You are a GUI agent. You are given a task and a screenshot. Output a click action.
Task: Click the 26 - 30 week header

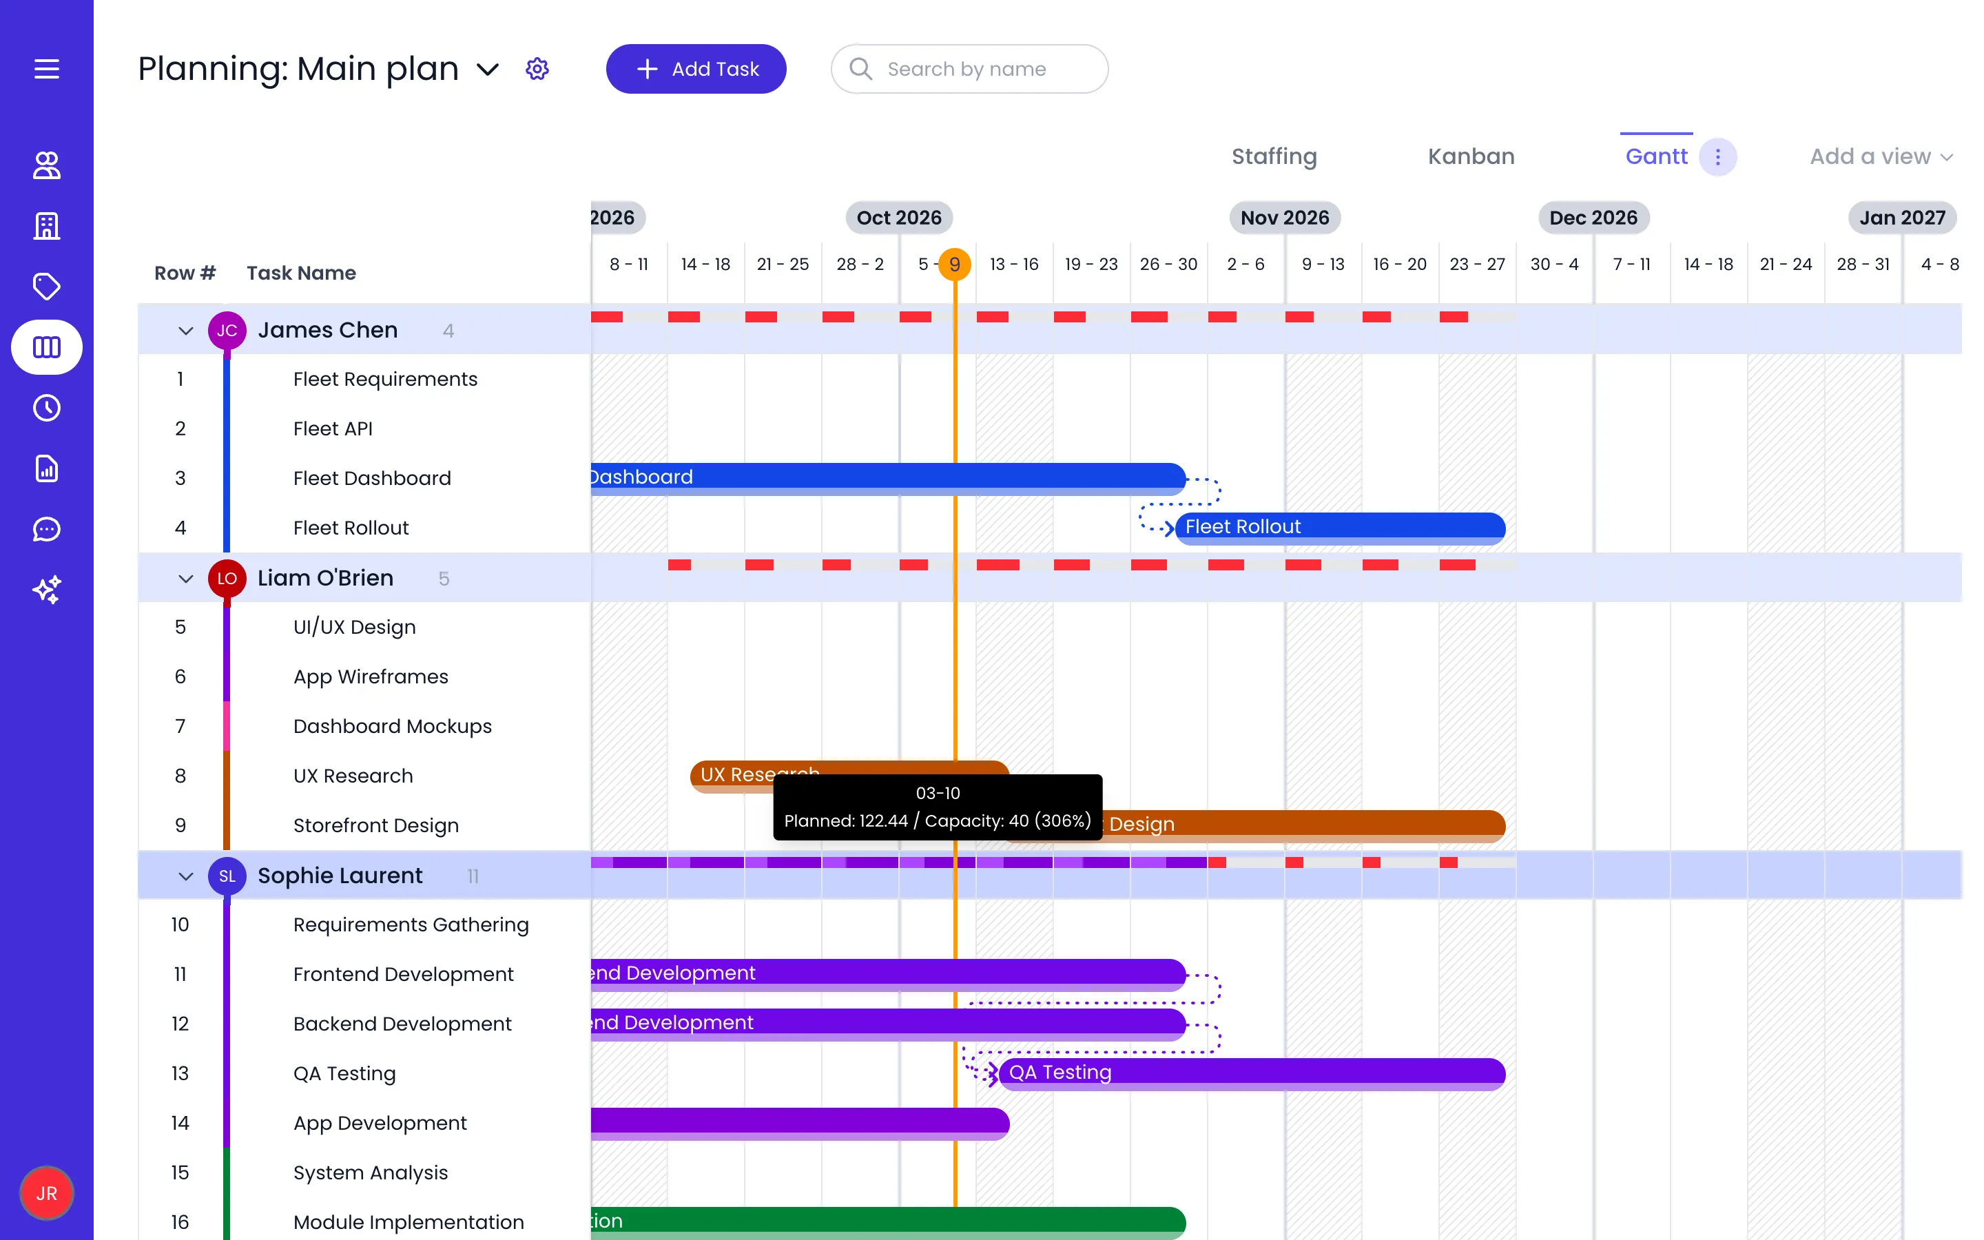click(1168, 264)
